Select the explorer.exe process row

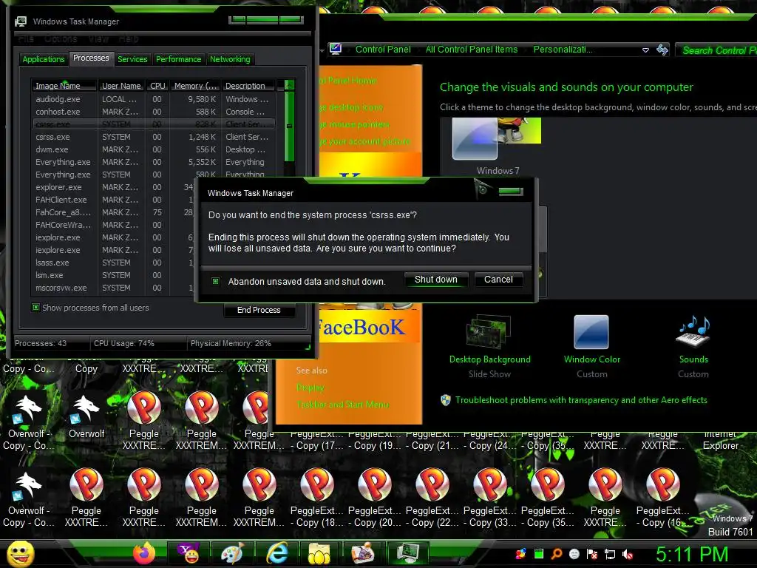click(113, 187)
